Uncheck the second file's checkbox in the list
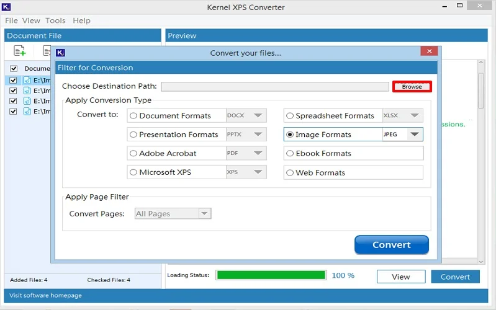This screenshot has height=310, width=496. (14, 91)
